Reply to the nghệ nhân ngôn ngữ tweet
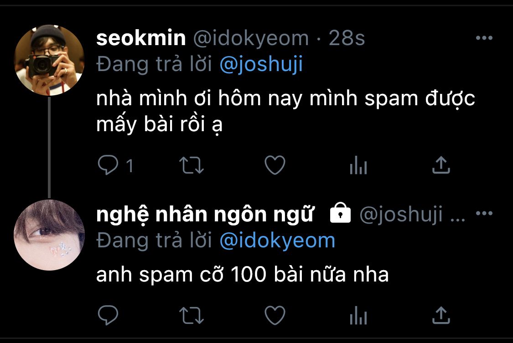Screen dimensions: 513x343 (108, 315)
